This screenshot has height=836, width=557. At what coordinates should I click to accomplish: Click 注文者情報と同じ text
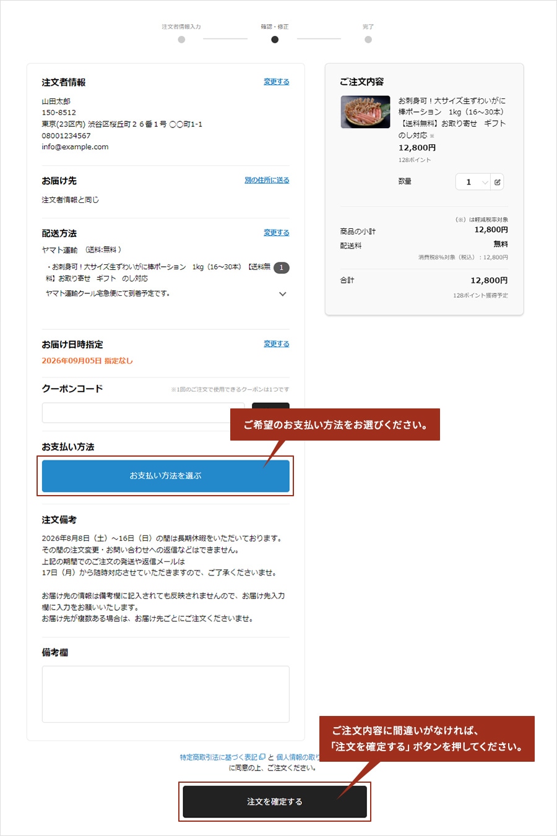click(70, 200)
